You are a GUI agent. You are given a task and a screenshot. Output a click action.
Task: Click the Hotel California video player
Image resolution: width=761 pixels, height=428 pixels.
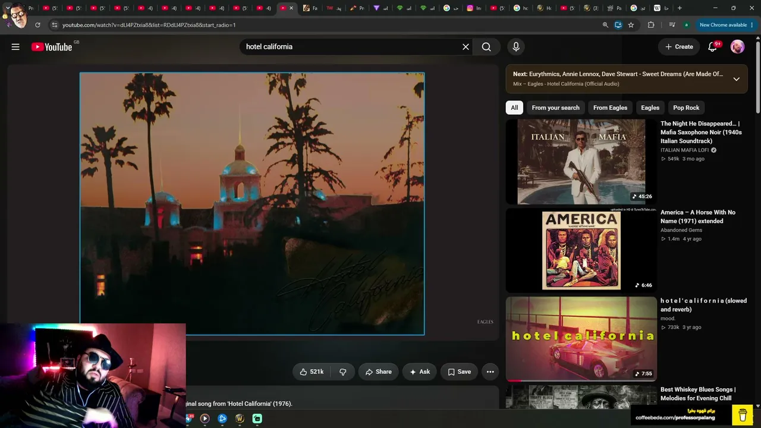click(x=252, y=204)
